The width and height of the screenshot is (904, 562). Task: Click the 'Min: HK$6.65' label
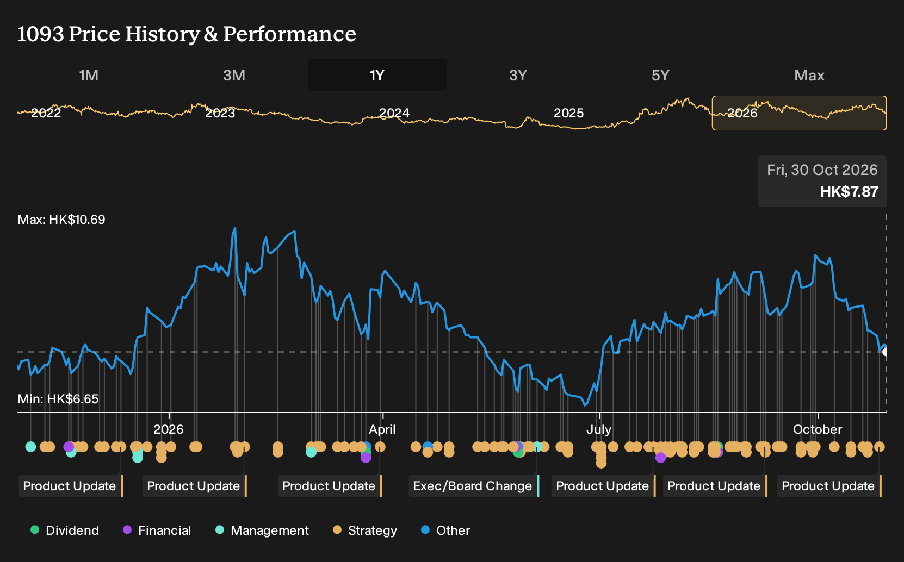click(58, 399)
